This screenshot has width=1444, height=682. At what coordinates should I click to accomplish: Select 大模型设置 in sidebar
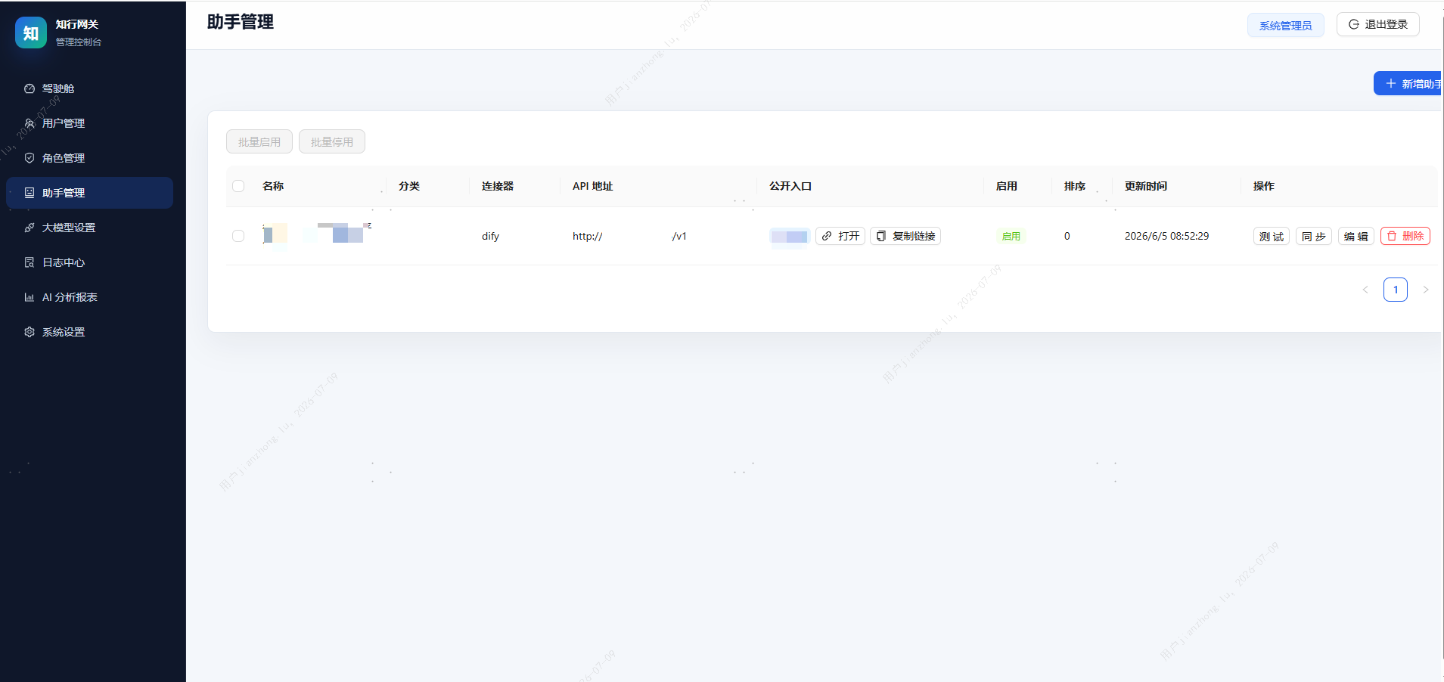click(x=89, y=228)
